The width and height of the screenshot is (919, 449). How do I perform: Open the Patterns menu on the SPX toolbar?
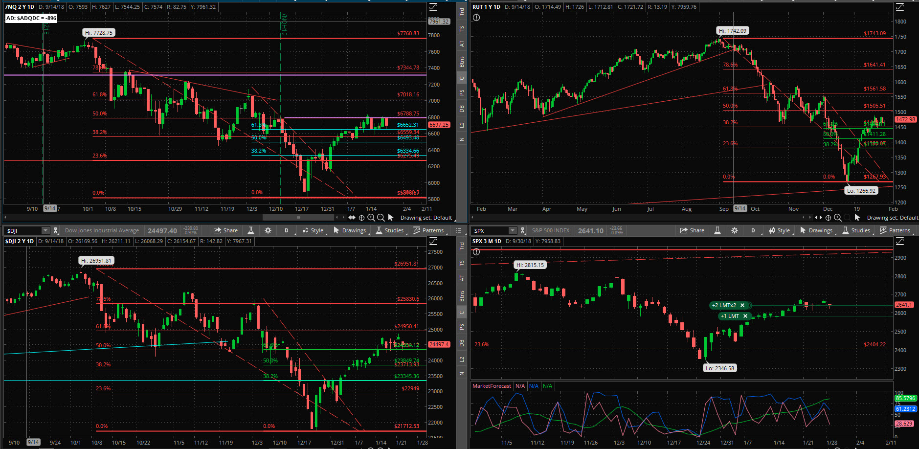(895, 230)
